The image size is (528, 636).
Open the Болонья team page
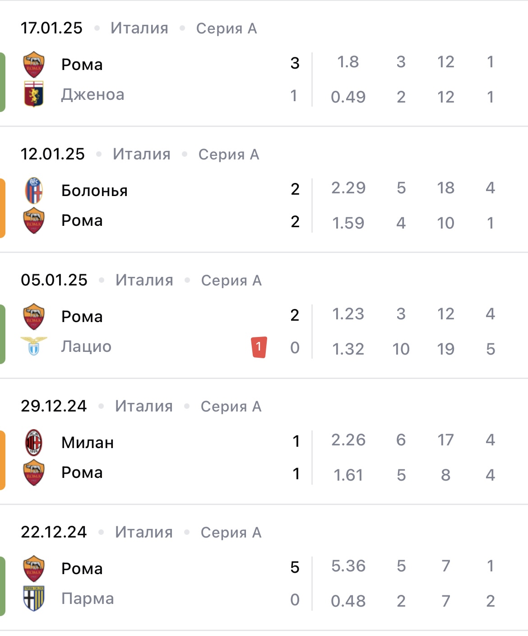coord(94,191)
